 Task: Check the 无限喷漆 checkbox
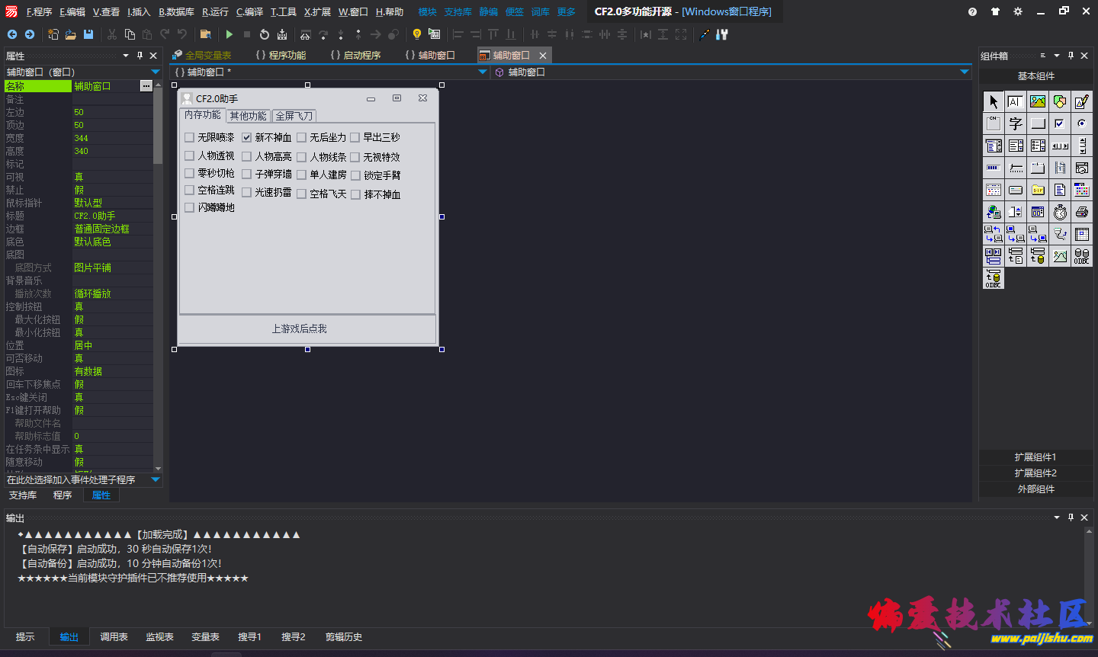[x=190, y=138]
